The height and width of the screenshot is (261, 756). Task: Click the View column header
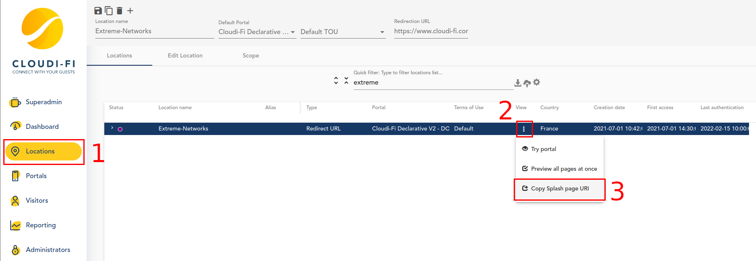point(521,108)
